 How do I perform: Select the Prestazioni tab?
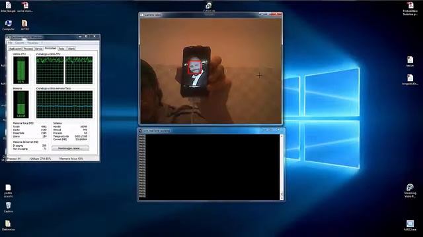click(x=50, y=48)
